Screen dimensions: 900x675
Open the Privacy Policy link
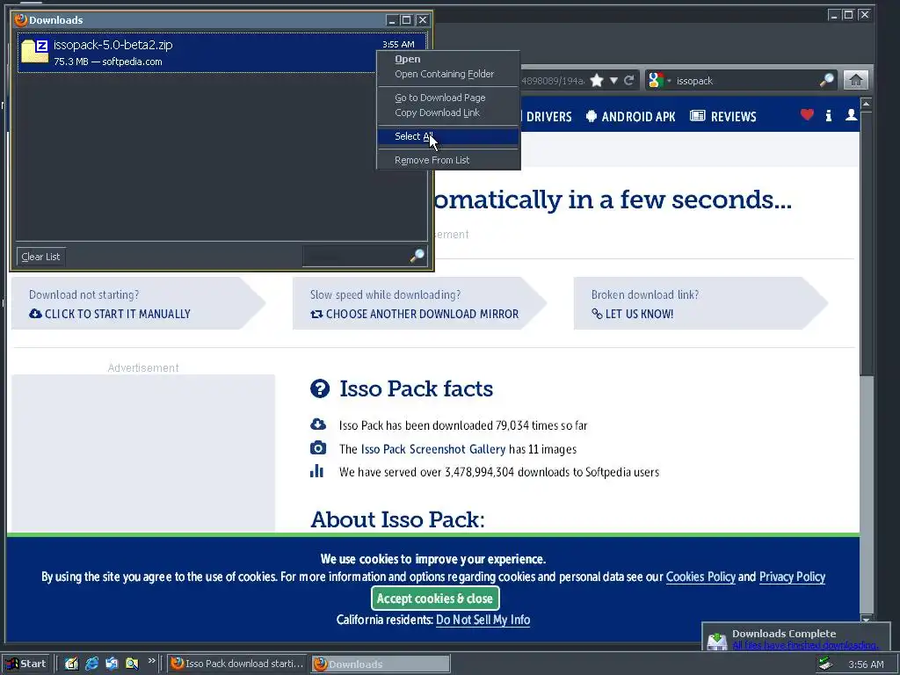792,577
